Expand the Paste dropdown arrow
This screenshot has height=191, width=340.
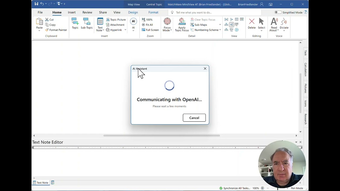coord(39,31)
